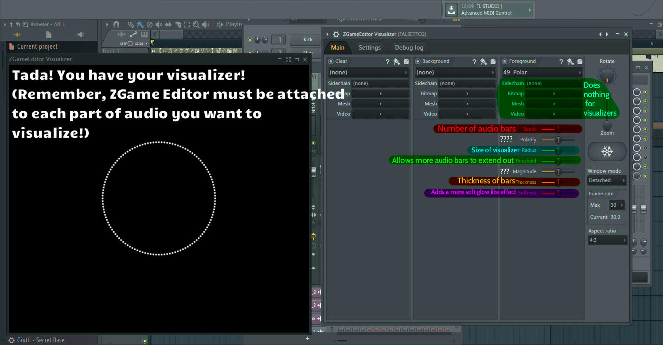Click the Slip editing tool icon

click(x=168, y=24)
